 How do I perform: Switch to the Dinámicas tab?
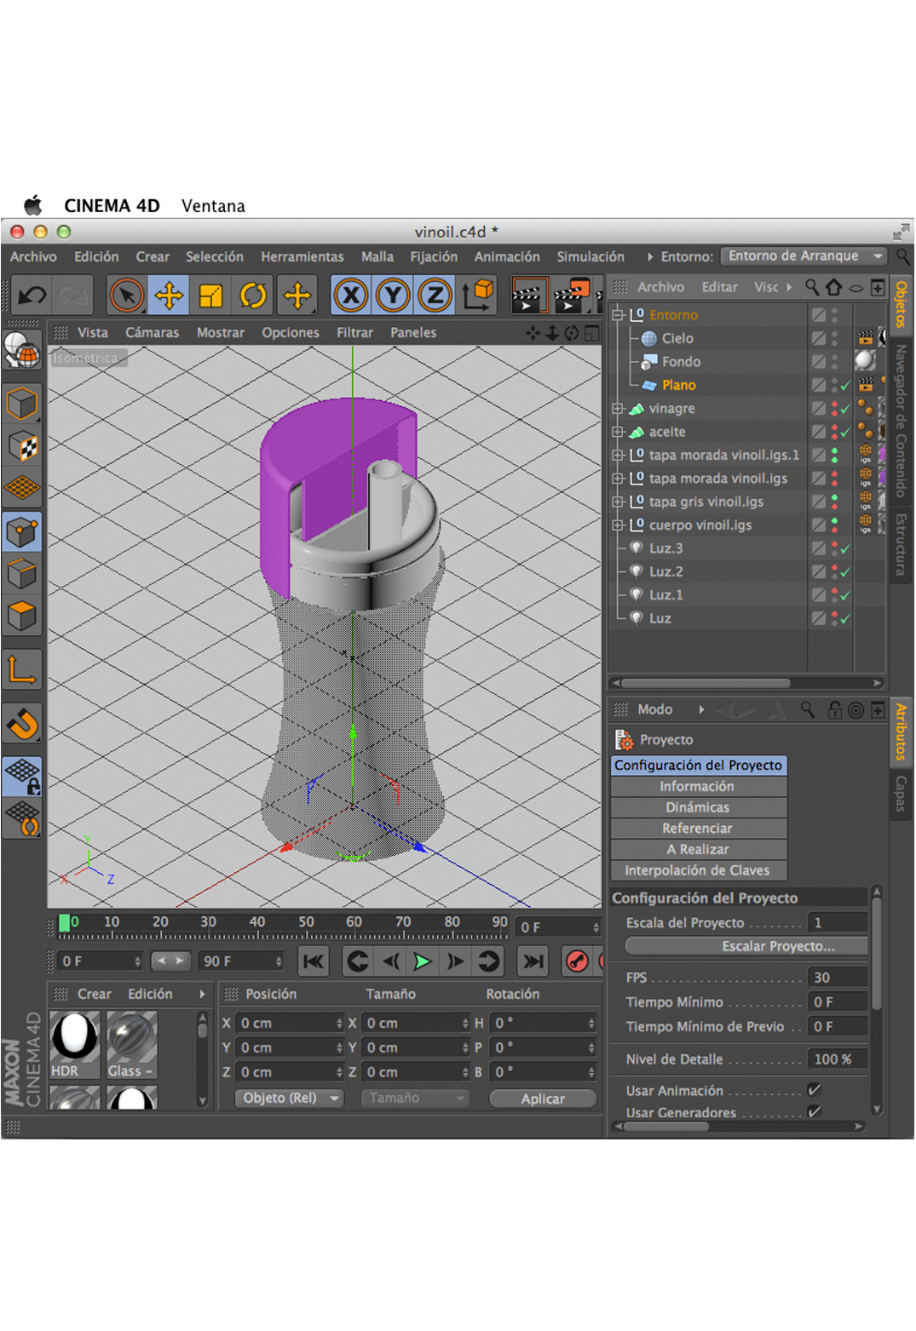698,807
